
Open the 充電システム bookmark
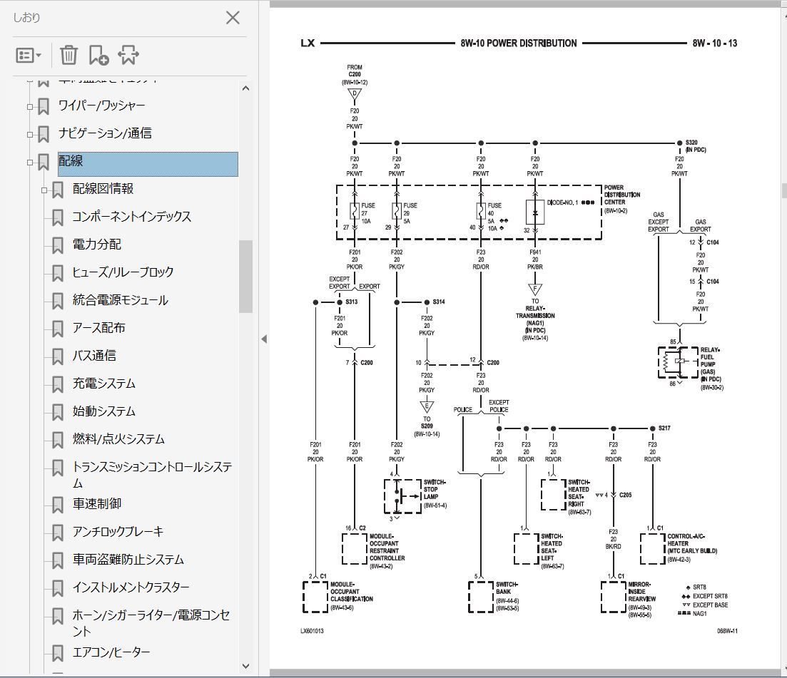point(104,384)
